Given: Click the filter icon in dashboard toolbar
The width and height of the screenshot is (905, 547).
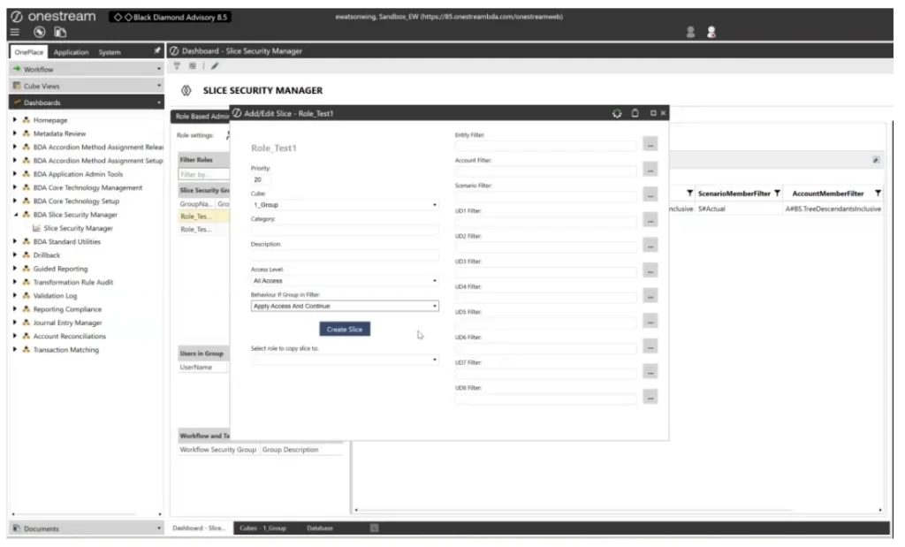Looking at the screenshot, I should pyautogui.click(x=177, y=66).
